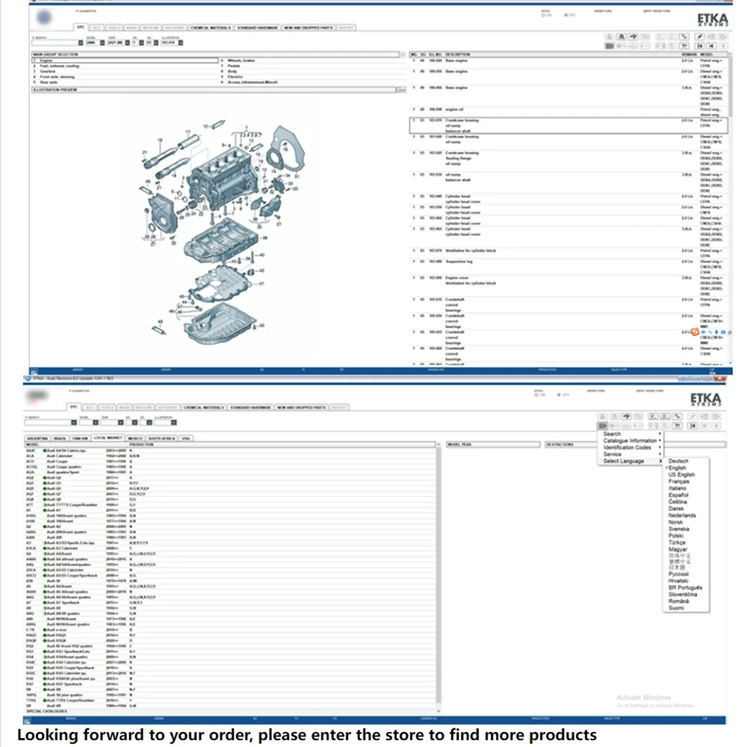Select the Local Market tab
Image resolution: width=747 pixels, height=747 pixels.
tap(108, 438)
